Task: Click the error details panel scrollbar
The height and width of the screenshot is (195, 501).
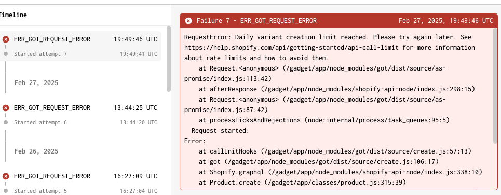Action: click(495, 86)
